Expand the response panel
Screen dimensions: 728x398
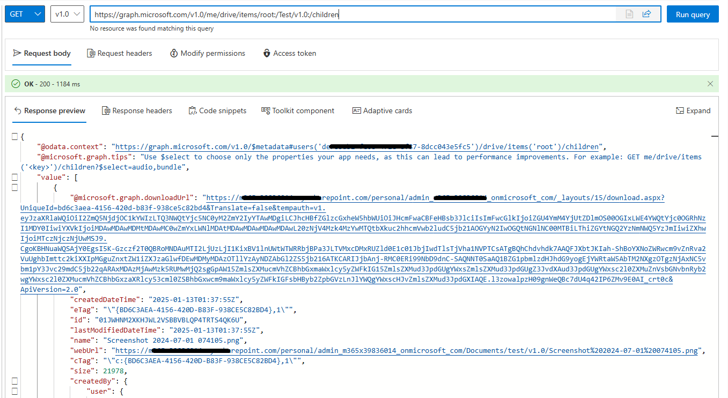[x=693, y=110]
